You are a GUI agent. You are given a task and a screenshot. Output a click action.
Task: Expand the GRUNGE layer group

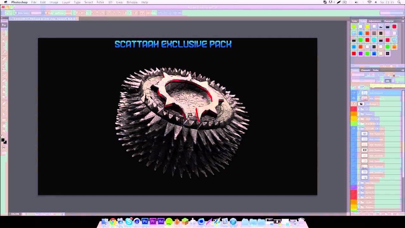[x=358, y=188]
